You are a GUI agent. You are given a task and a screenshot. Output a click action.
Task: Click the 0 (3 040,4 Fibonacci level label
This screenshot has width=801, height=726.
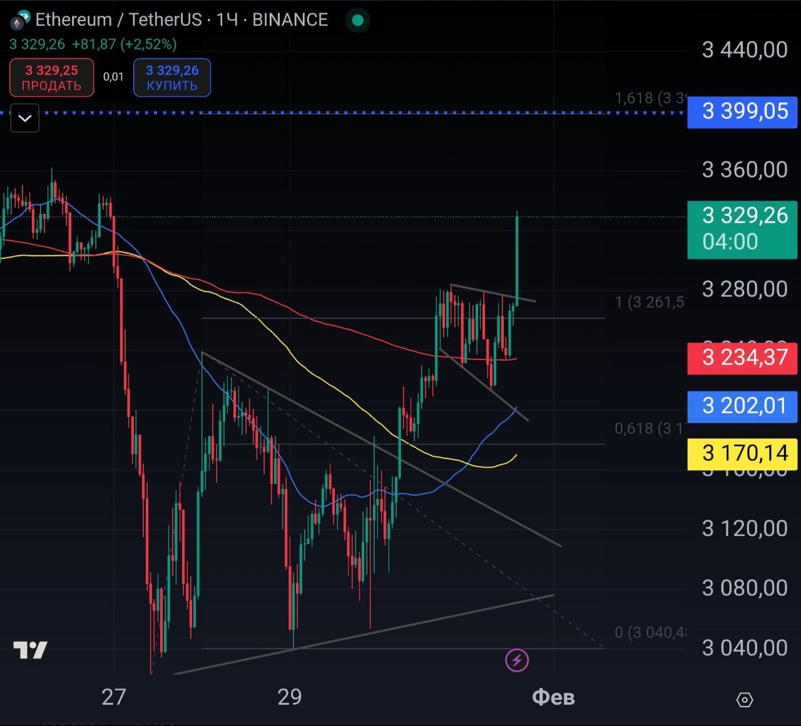pos(651,633)
